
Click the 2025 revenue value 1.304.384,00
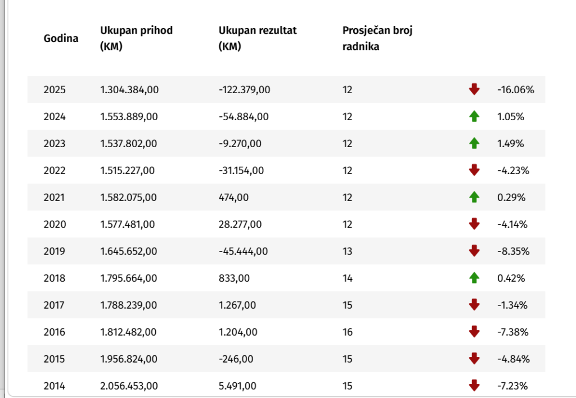click(x=129, y=89)
